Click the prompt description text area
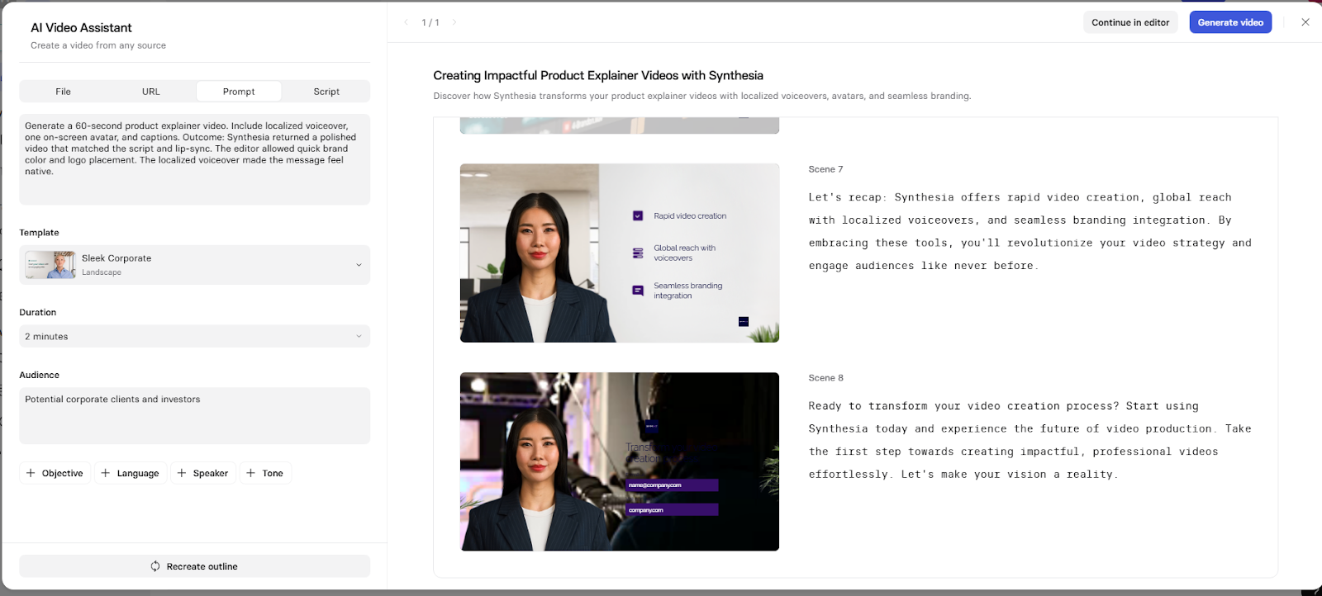This screenshot has height=596, width=1322. 194,158
